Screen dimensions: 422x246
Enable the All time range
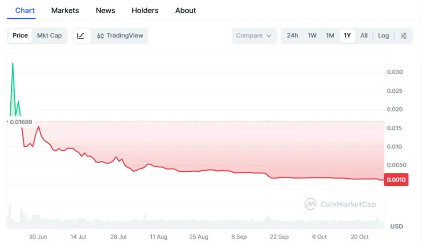pos(363,35)
